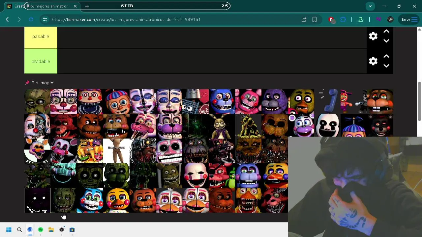Select the trash bucket character image
The image size is (422, 237).
196,101
